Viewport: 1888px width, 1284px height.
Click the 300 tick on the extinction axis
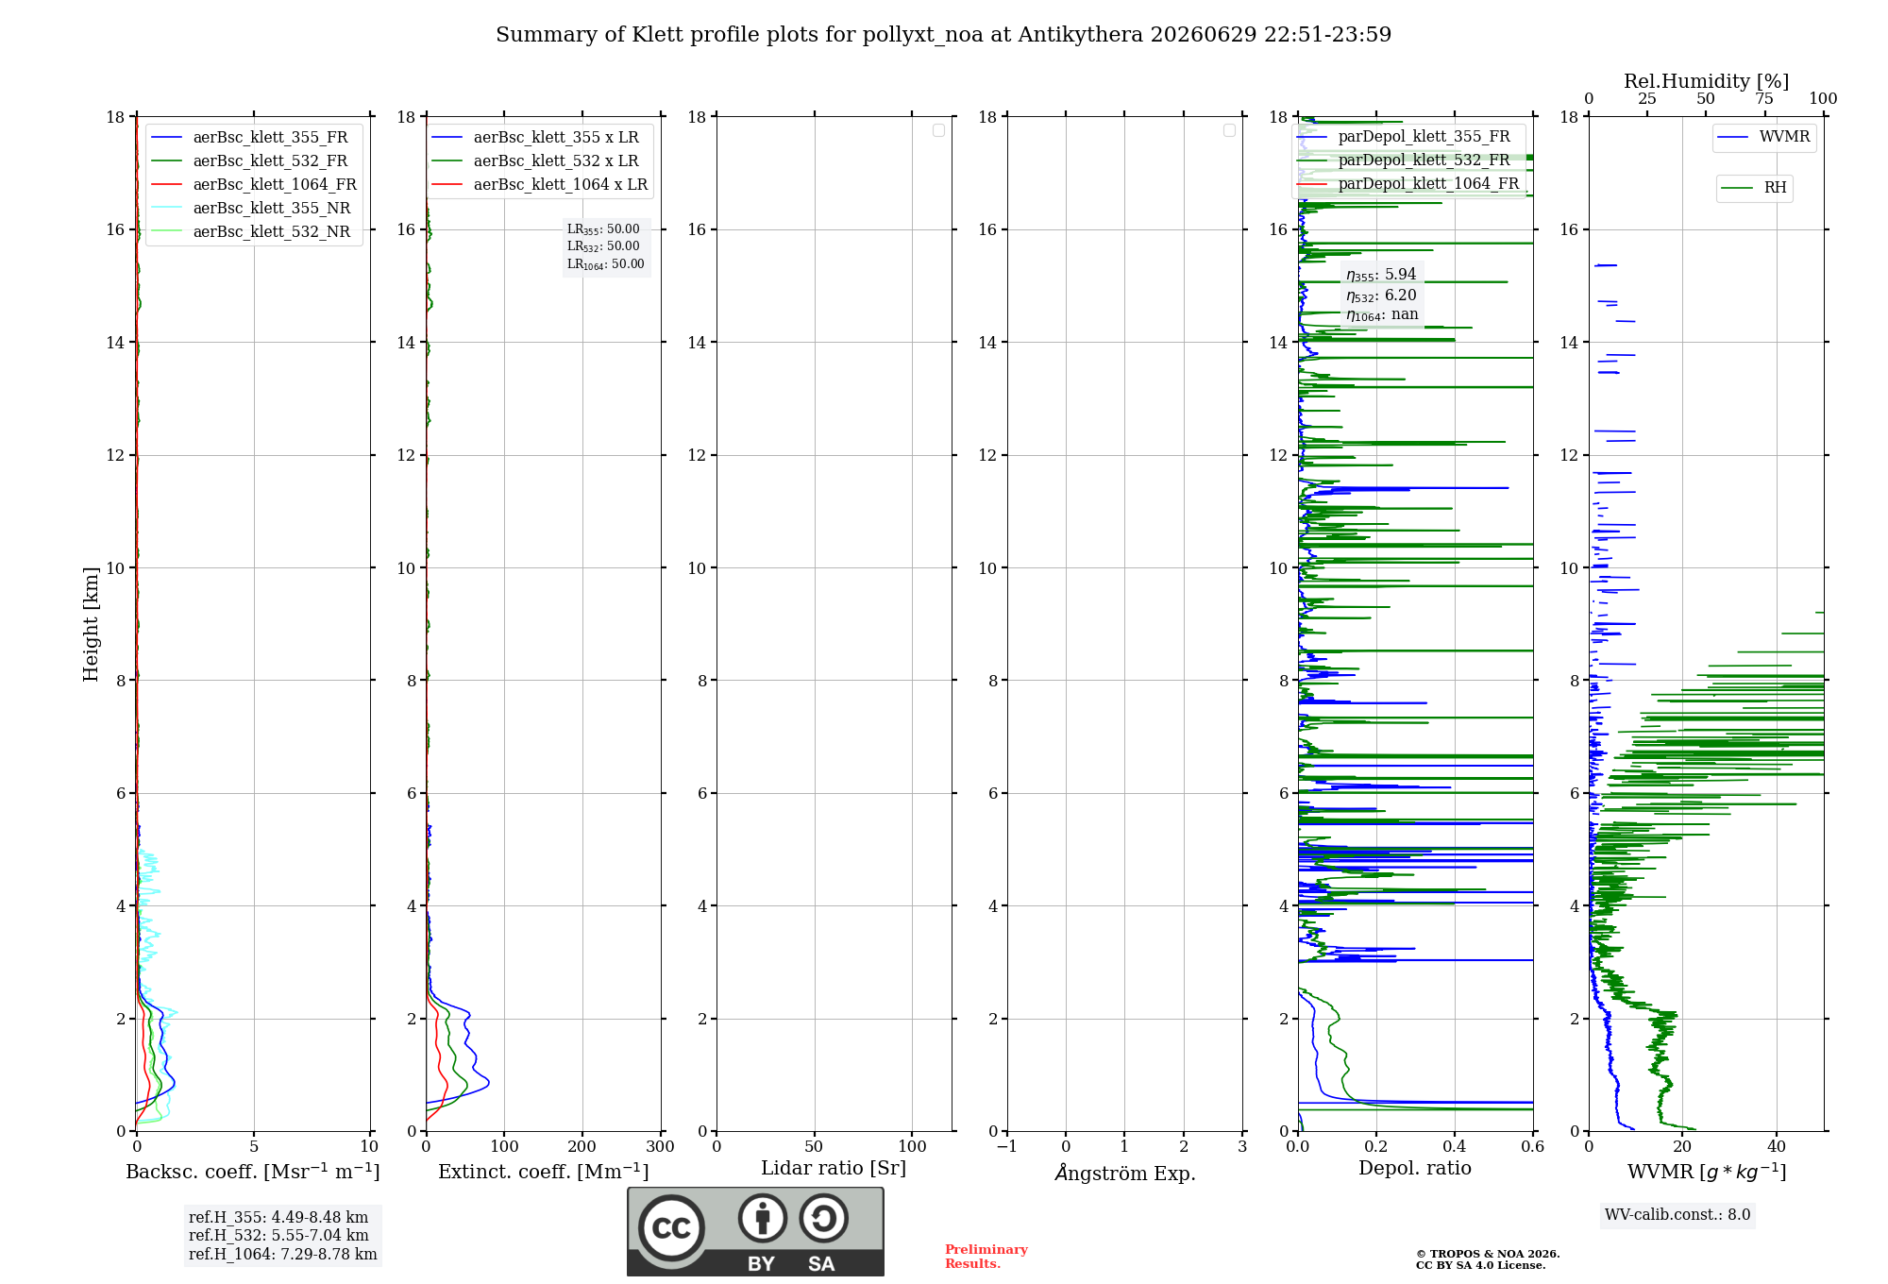tap(661, 1146)
